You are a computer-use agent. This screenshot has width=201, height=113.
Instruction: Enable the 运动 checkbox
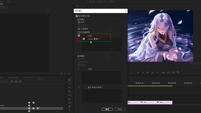click(x=79, y=22)
